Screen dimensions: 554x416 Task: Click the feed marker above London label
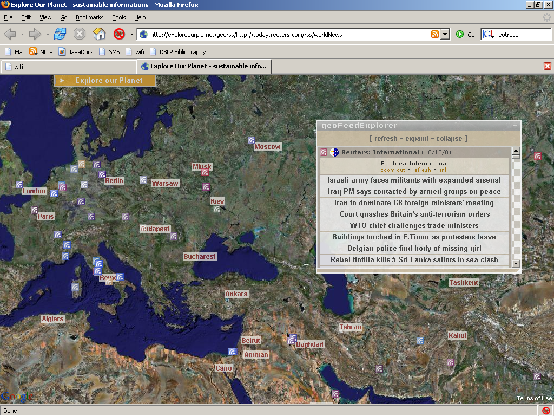[19, 184]
